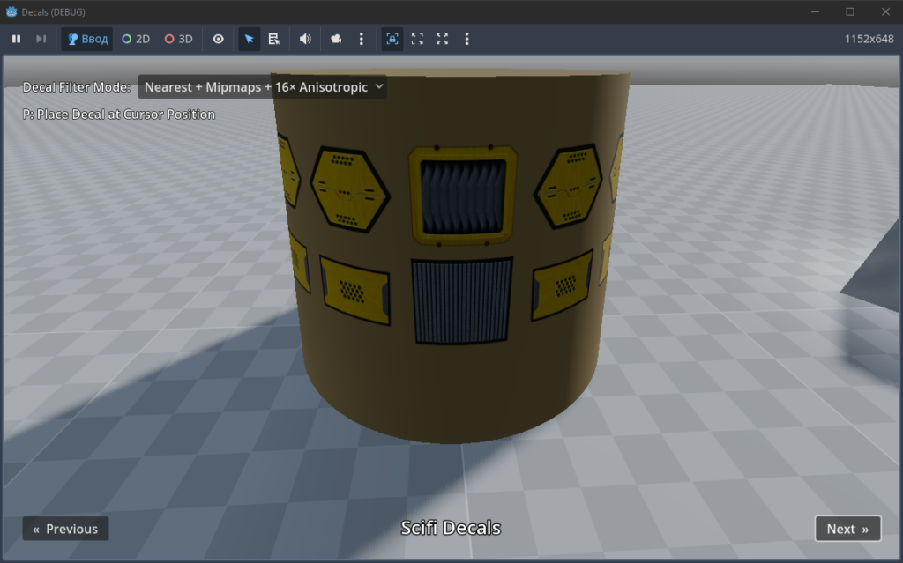Minimize the Decals (DEBUG) window

click(815, 12)
